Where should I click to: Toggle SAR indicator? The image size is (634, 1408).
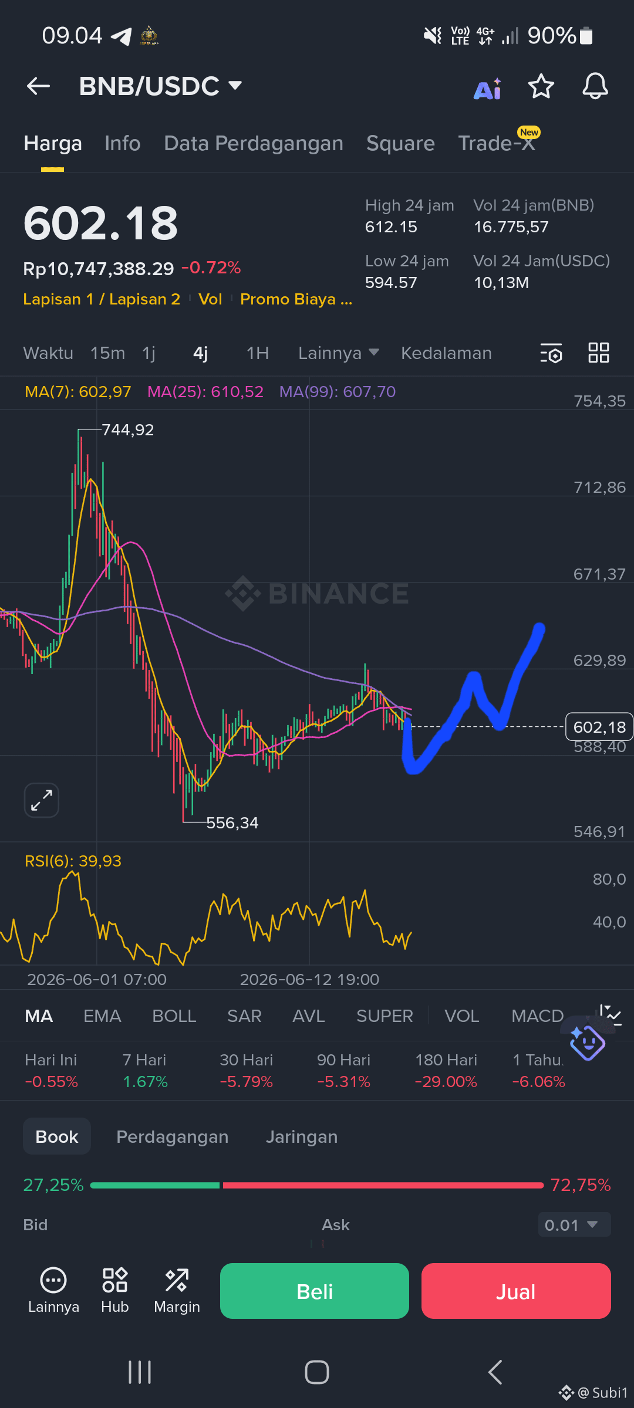244,1016
